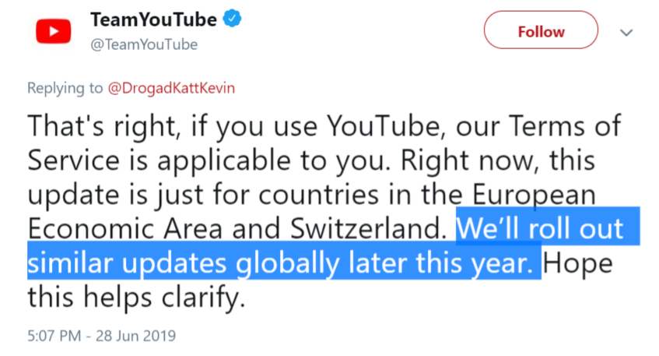The image size is (659, 356).
Task: Click highlighted 'similar updates globally later this year'
Action: (x=280, y=263)
